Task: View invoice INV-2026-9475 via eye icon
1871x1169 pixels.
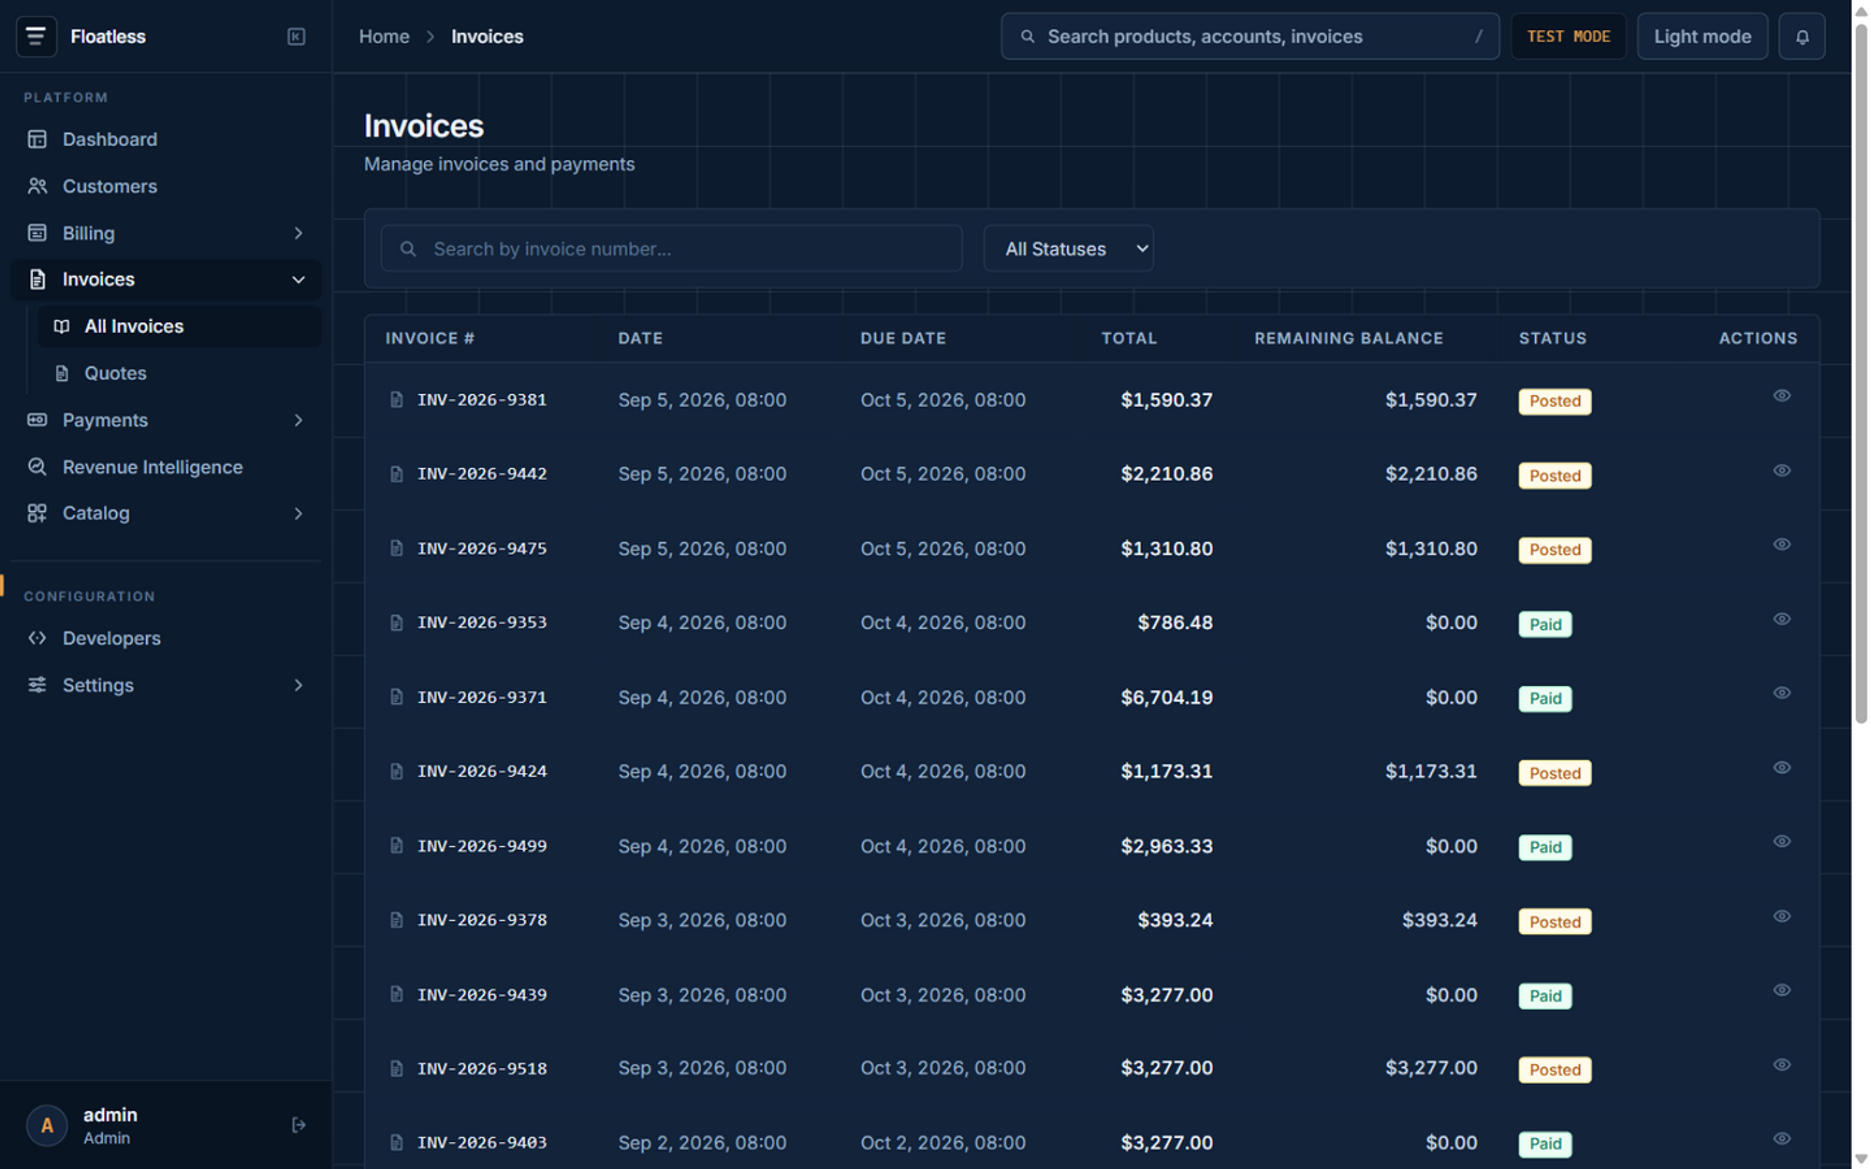Action: coord(1781,544)
